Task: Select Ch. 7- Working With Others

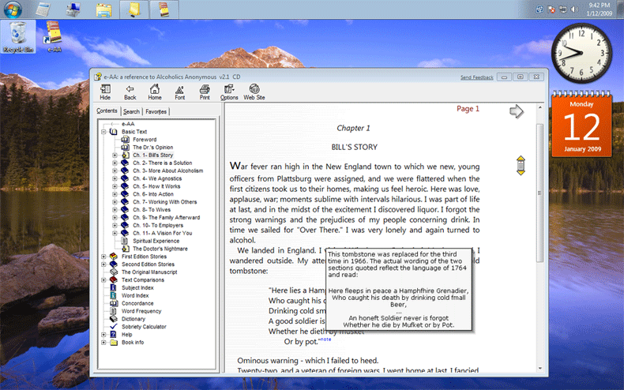Action: [165, 202]
